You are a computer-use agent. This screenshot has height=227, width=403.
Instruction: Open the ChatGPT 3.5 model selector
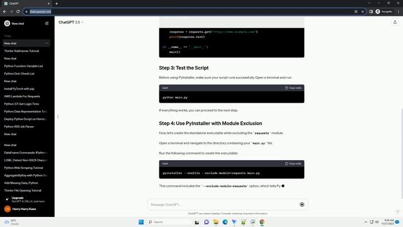pyautogui.click(x=71, y=23)
